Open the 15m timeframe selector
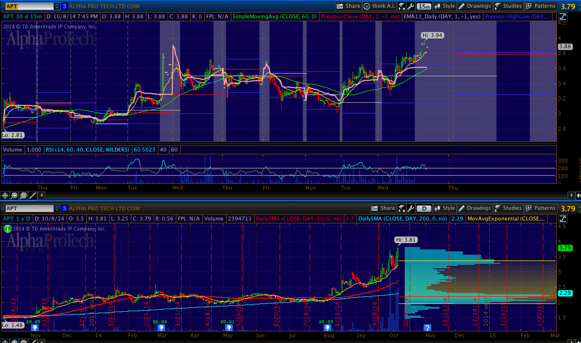The width and height of the screenshot is (581, 343). (424, 6)
